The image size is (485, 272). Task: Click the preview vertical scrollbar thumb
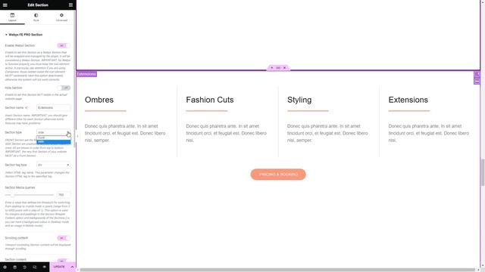483,172
